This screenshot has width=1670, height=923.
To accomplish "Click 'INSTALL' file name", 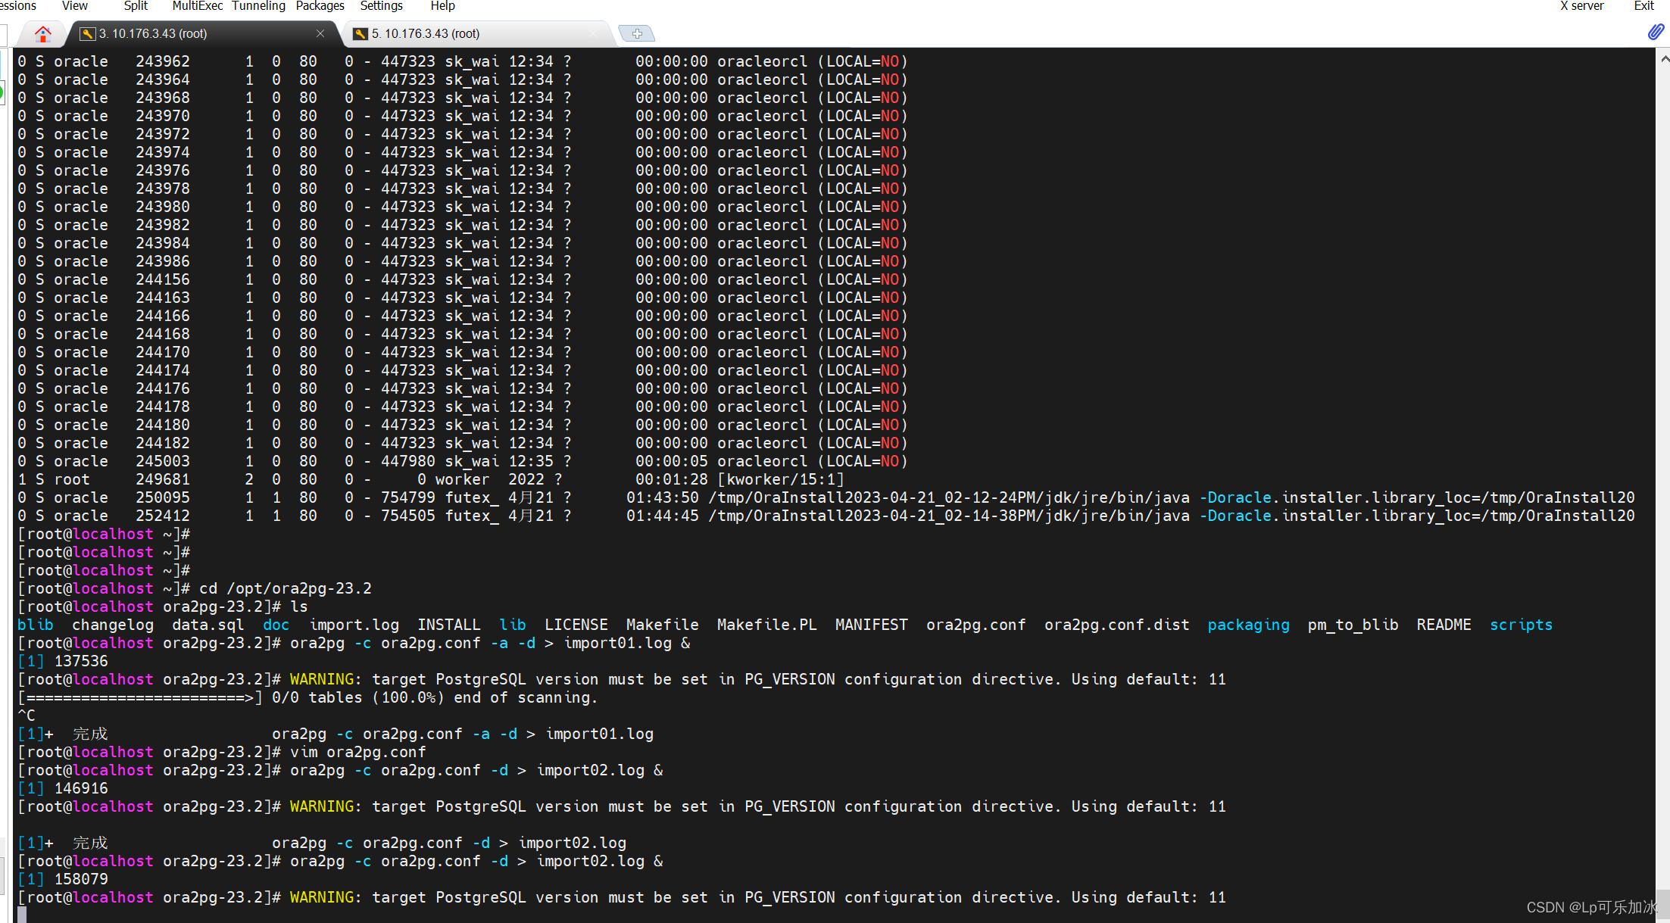I will 448,625.
